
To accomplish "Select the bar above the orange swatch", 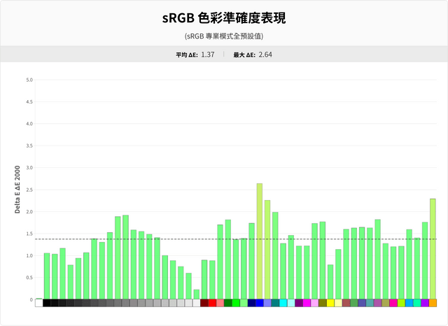I will [433, 249].
